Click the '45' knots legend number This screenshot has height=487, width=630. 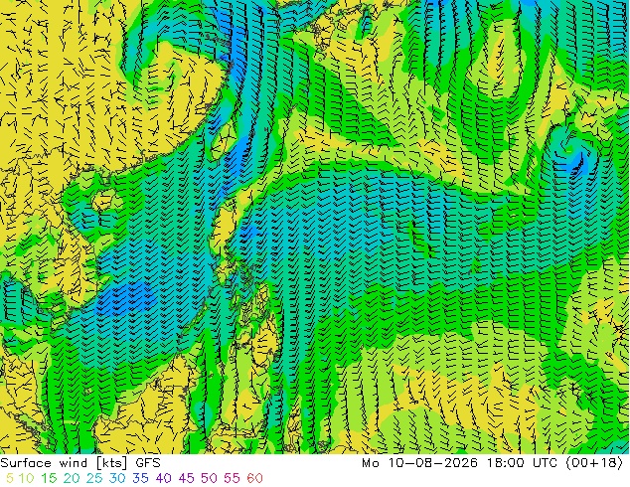[x=186, y=478]
